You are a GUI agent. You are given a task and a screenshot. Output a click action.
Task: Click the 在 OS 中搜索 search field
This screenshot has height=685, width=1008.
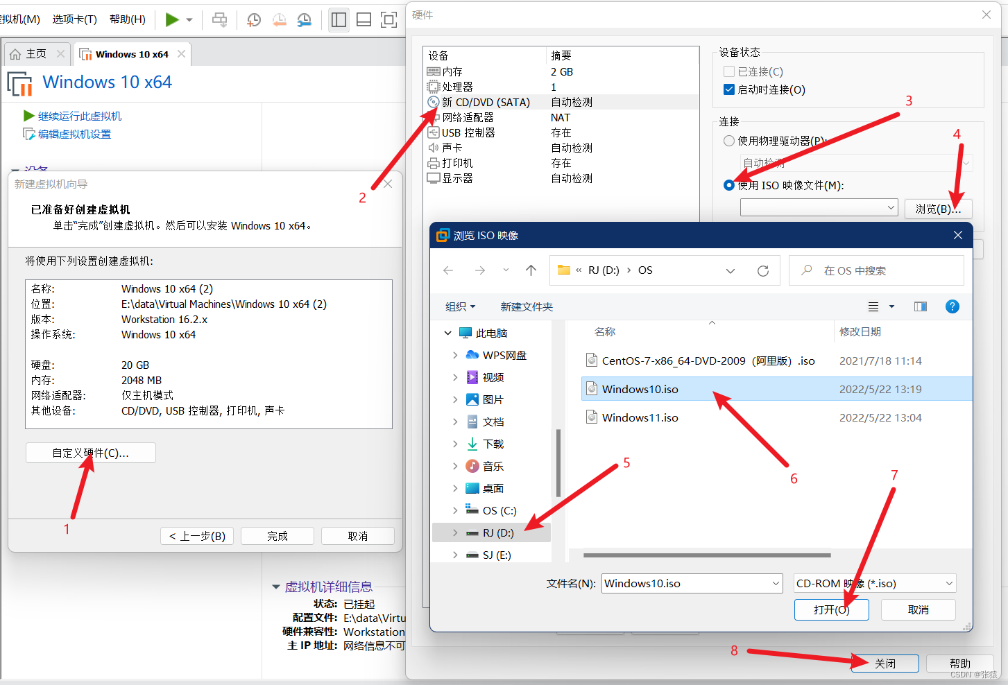click(x=876, y=270)
